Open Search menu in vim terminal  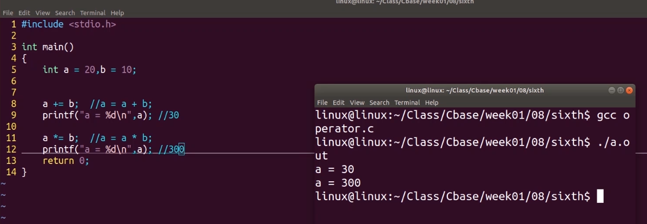coord(65,13)
